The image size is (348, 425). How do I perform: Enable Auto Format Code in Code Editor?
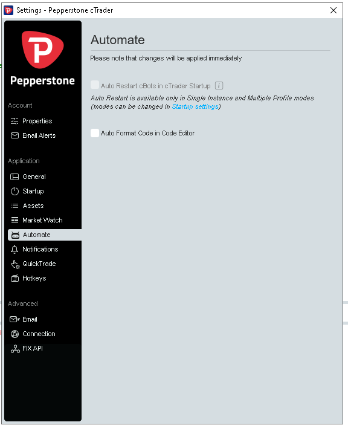tap(95, 133)
